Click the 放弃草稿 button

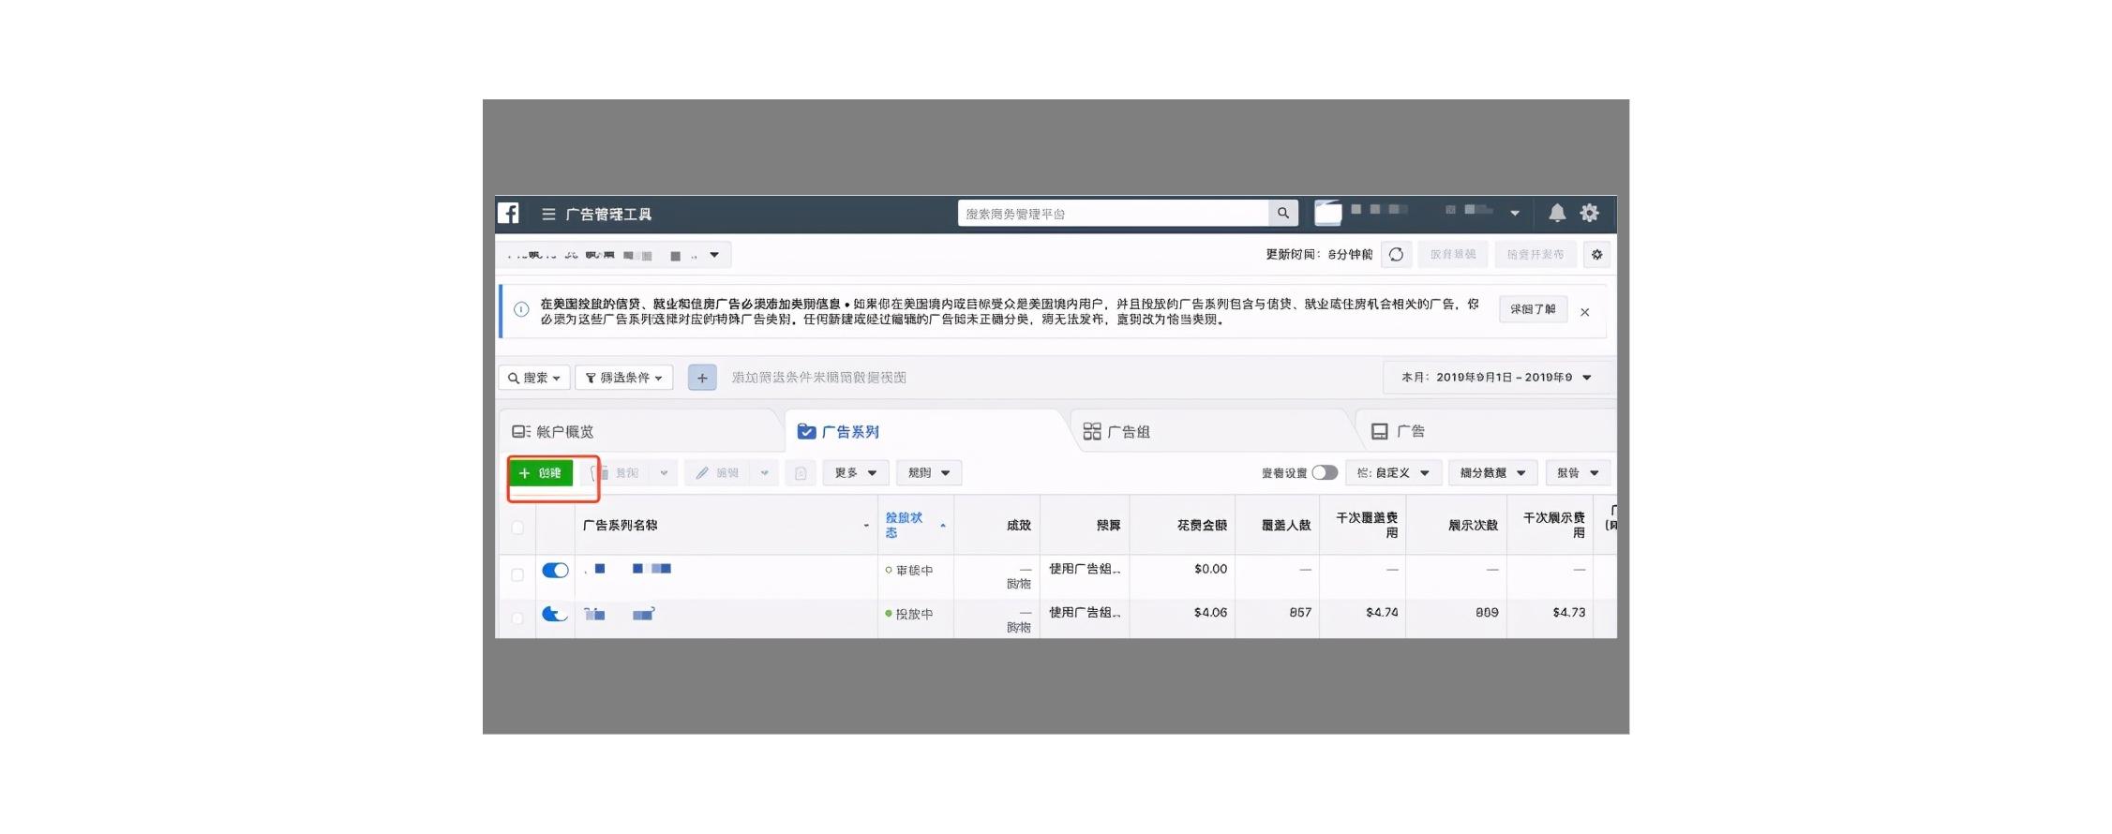click(1453, 255)
